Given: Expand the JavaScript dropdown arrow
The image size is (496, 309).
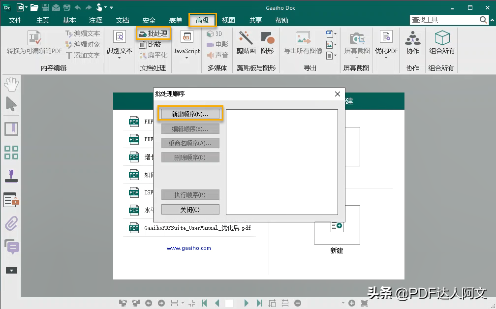Looking at the screenshot, I should [186, 58].
